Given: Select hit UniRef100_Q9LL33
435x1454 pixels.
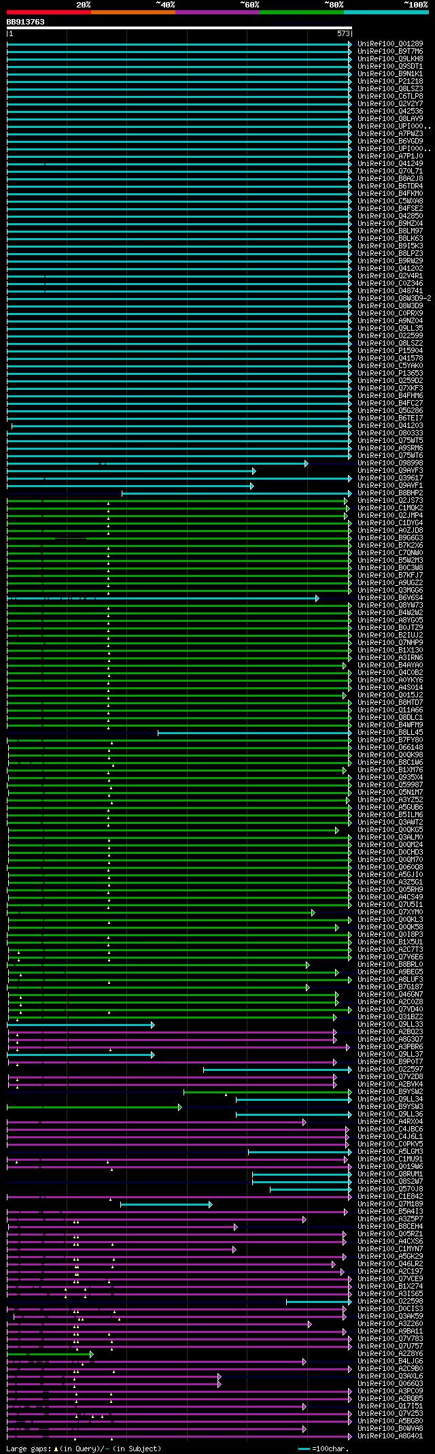Looking at the screenshot, I should pyautogui.click(x=390, y=1024).
